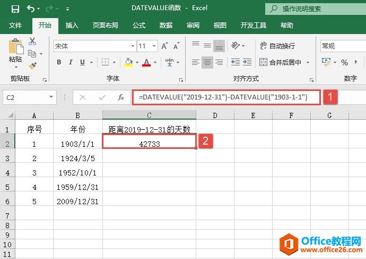Switch to the 数据 ribbon tab
366x259 pixels.
tap(166, 26)
